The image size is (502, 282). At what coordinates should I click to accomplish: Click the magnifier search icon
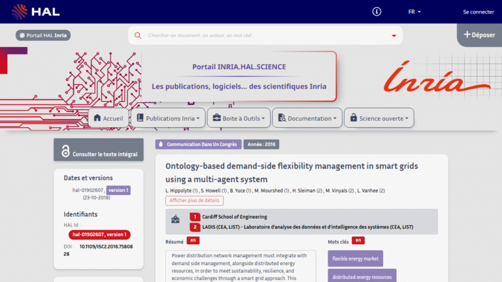point(138,35)
